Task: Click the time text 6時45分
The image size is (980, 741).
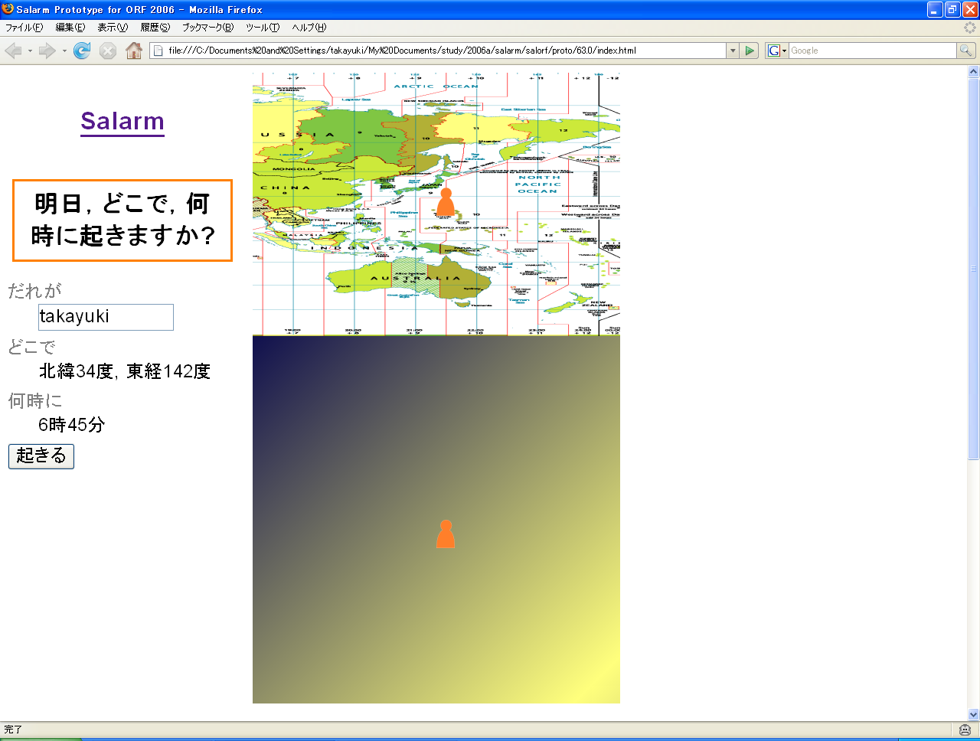Action: [72, 425]
